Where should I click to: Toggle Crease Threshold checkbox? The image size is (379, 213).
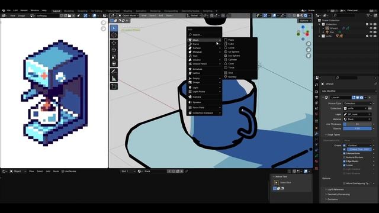tap(345, 150)
